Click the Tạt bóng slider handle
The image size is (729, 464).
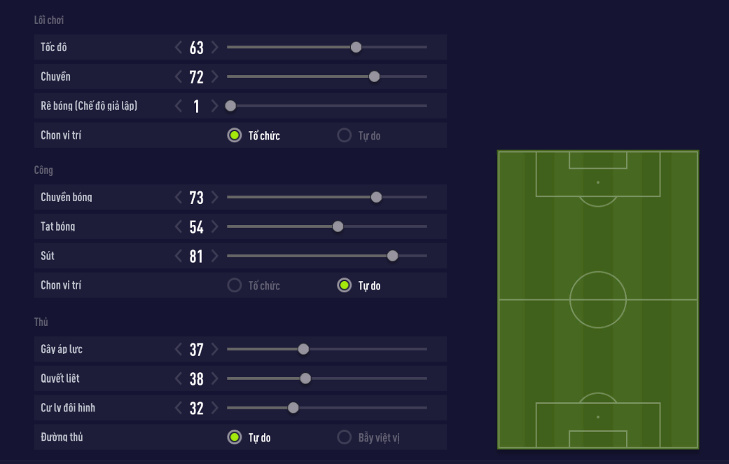[x=338, y=226]
